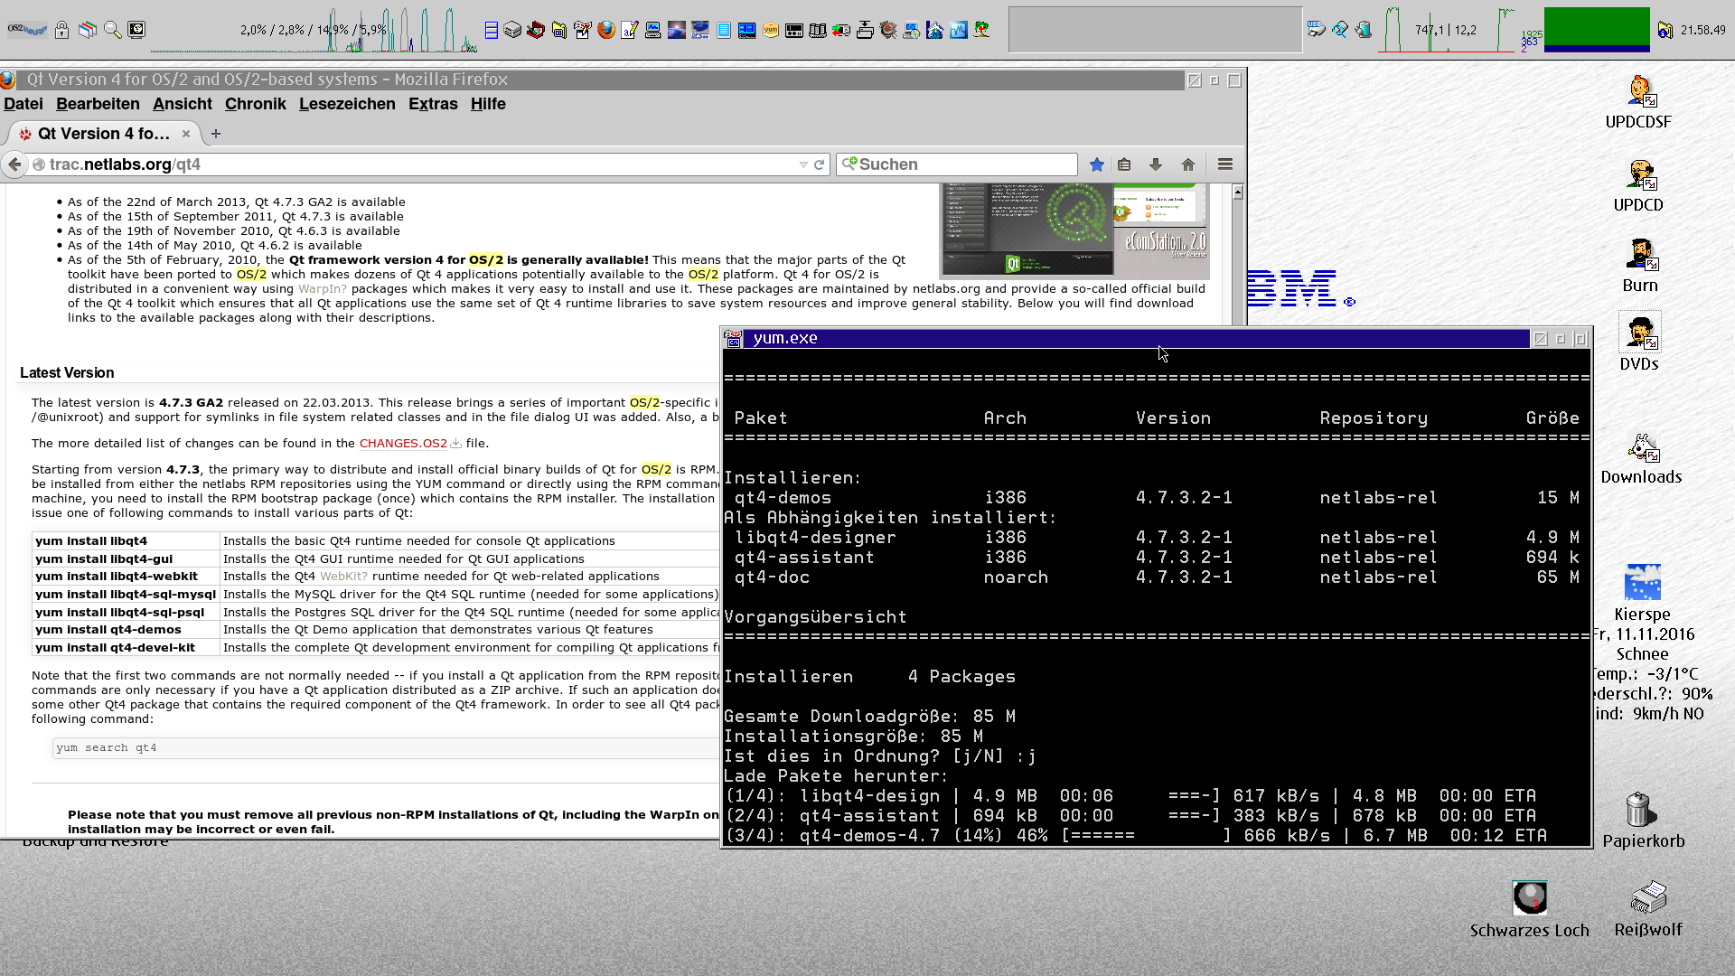This screenshot has height=976, width=1735.
Task: Click the magnifying glass find icon
Action: pos(113,30)
